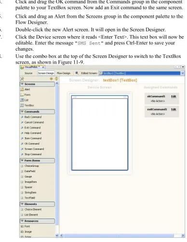Close the VisualMidlet tab

pyautogui.click(x=43, y=67)
